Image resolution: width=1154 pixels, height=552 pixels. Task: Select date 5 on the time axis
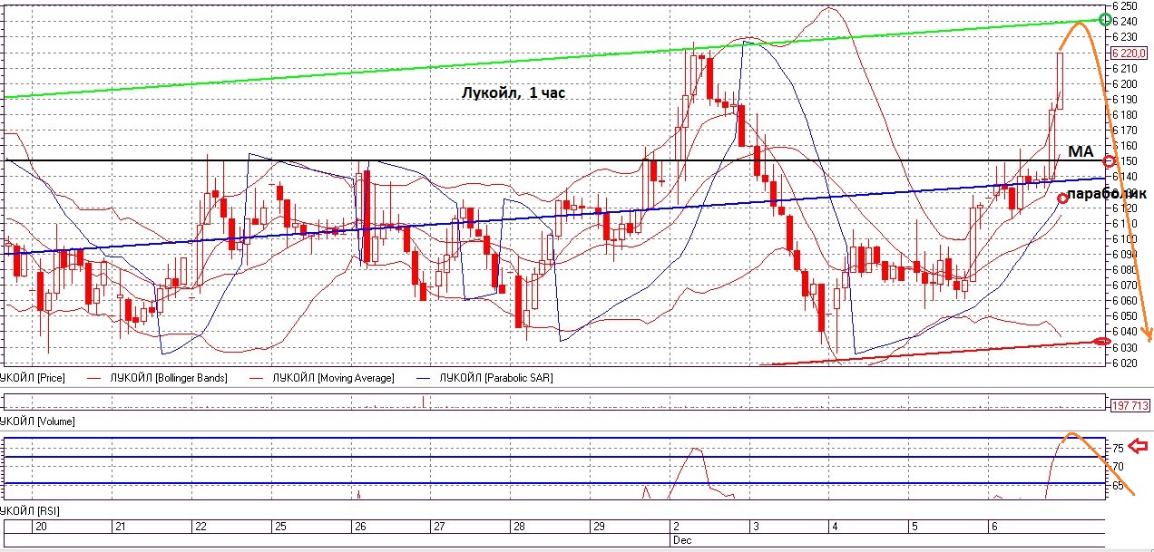(x=914, y=527)
